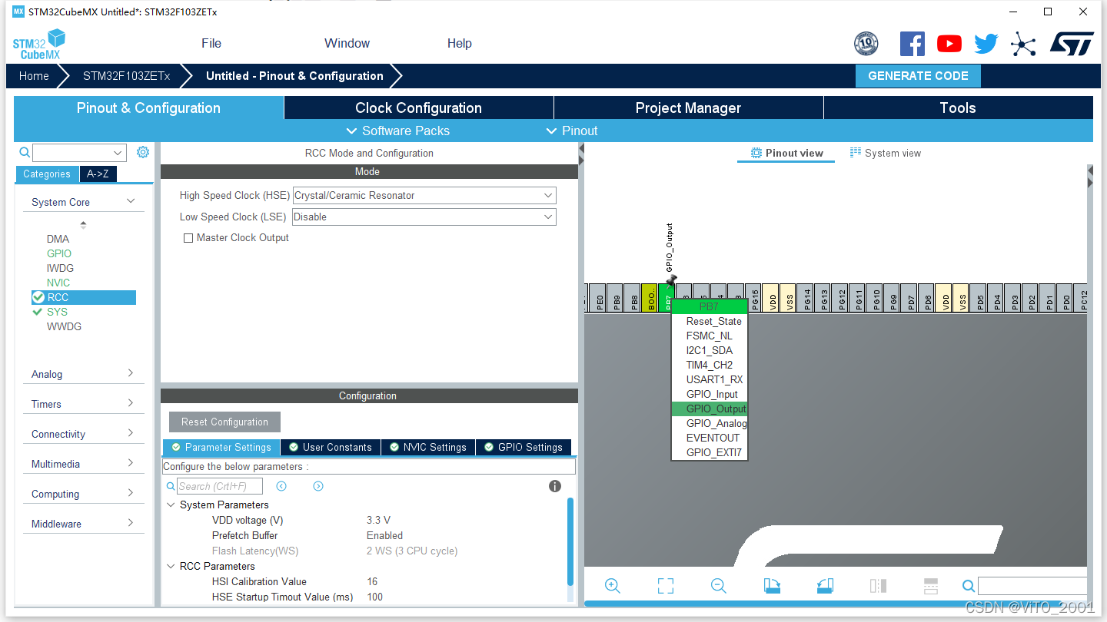Switch to Tools tab
1107x622 pixels.
coord(958,108)
